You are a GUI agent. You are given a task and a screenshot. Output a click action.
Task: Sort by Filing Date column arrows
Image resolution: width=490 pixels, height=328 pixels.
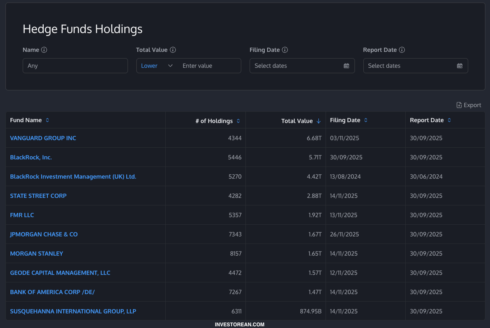click(366, 120)
